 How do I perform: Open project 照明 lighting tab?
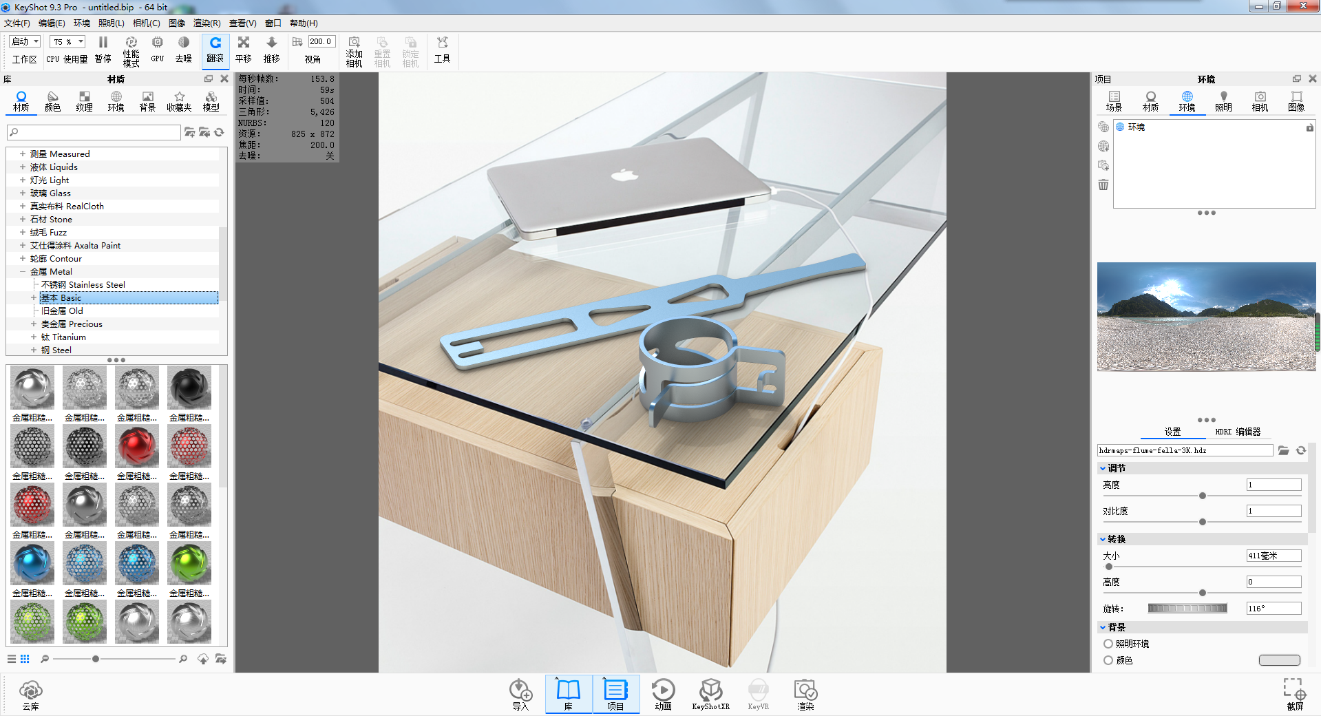tap(1223, 101)
